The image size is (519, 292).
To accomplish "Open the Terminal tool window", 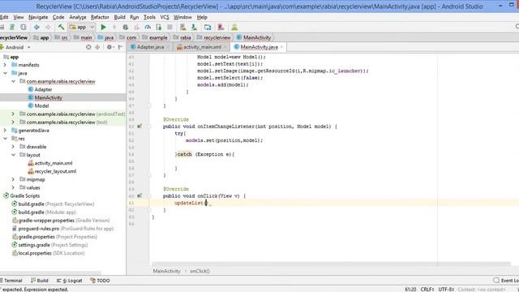I will 12,281.
